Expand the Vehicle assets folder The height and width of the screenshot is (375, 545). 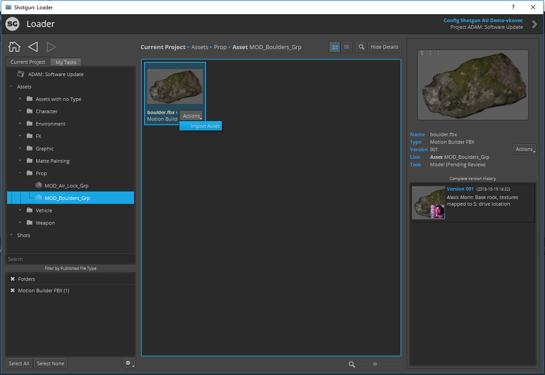tap(19, 210)
